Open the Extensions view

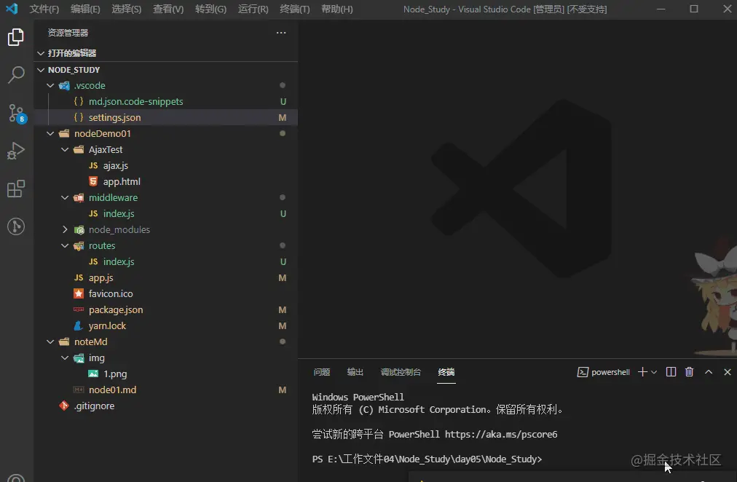pyautogui.click(x=16, y=189)
